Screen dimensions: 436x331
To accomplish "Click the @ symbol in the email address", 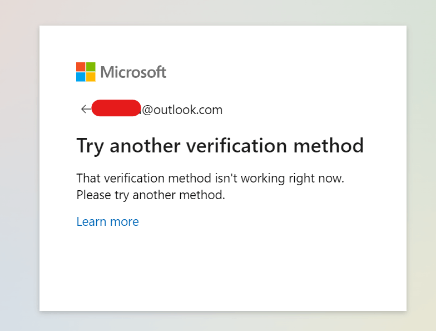I will click(147, 110).
